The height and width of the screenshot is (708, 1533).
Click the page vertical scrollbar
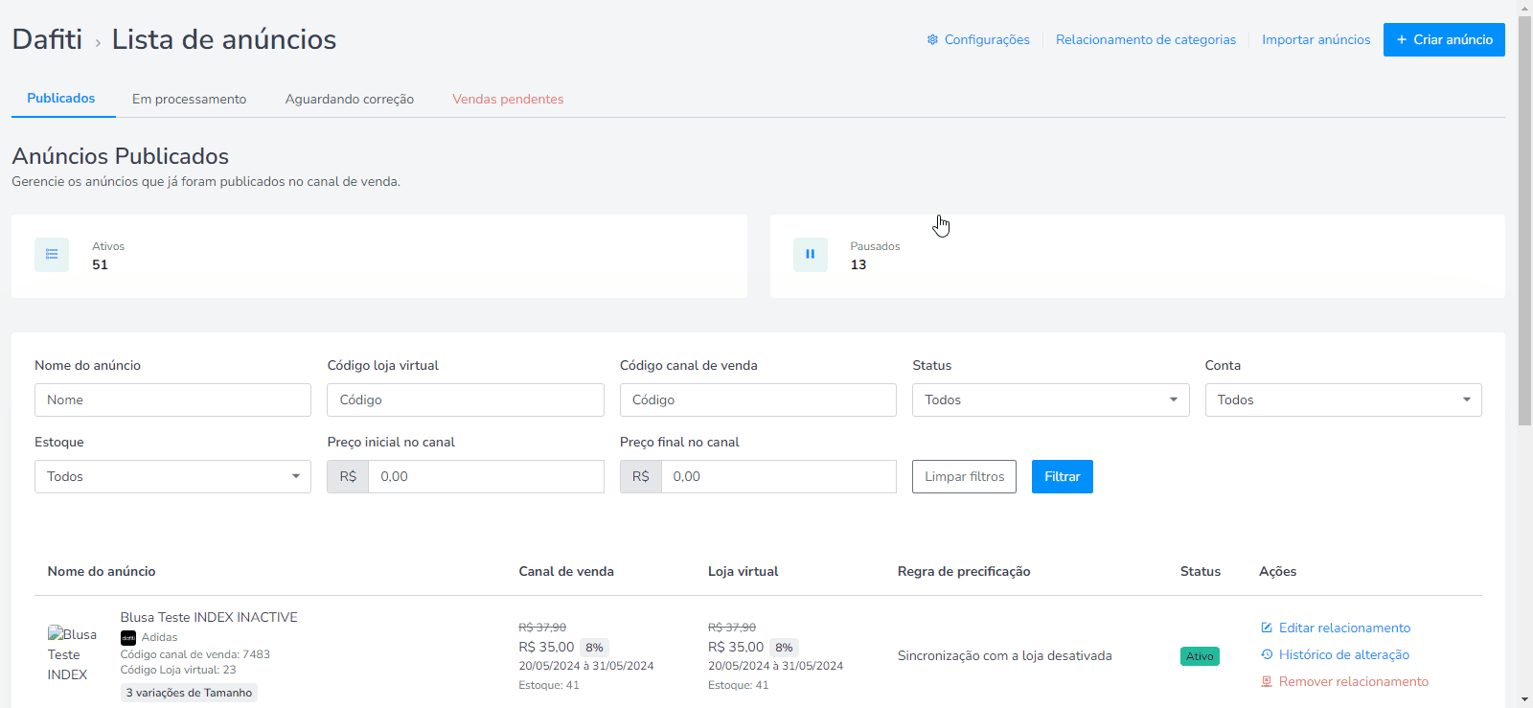pyautogui.click(x=1524, y=220)
